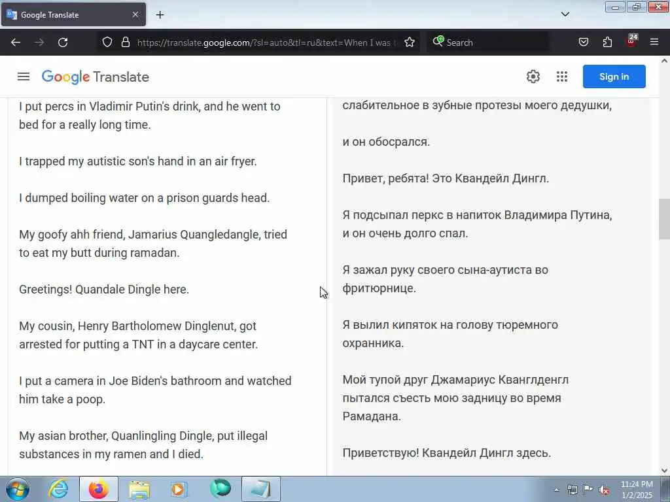Click source line about Vladimir Putin's drink

click(150, 115)
